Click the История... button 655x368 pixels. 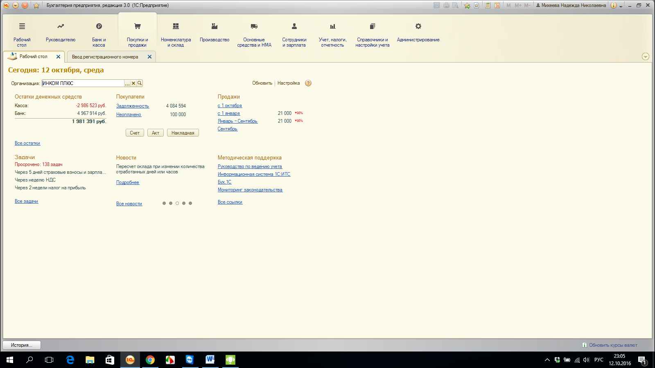22,345
